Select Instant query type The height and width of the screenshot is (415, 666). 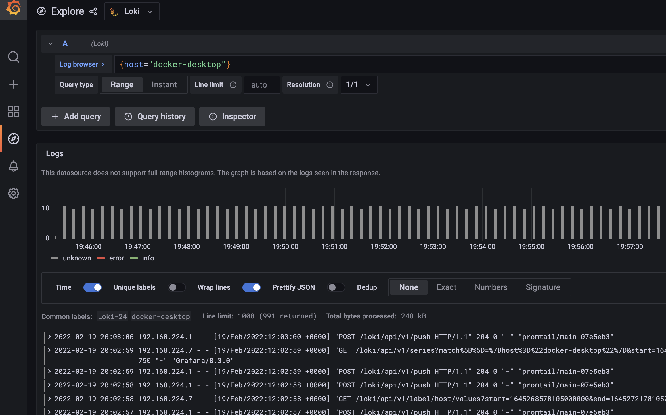(x=164, y=85)
